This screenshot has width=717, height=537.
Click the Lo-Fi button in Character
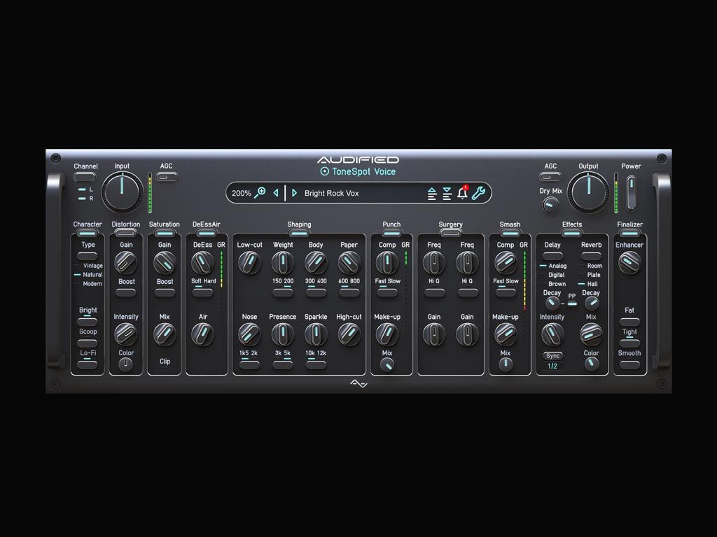pos(88,364)
